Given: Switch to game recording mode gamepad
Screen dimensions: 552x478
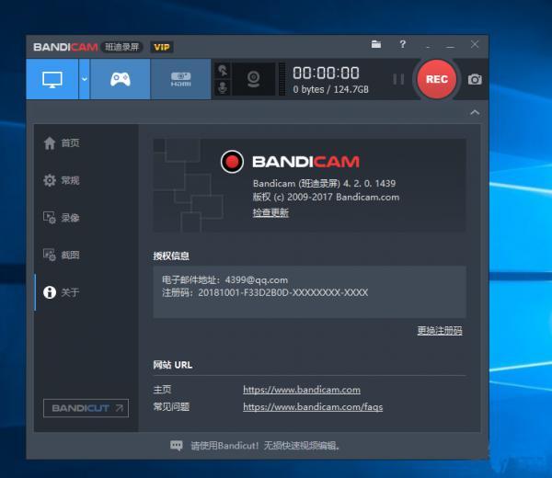Looking at the screenshot, I should pyautogui.click(x=121, y=79).
